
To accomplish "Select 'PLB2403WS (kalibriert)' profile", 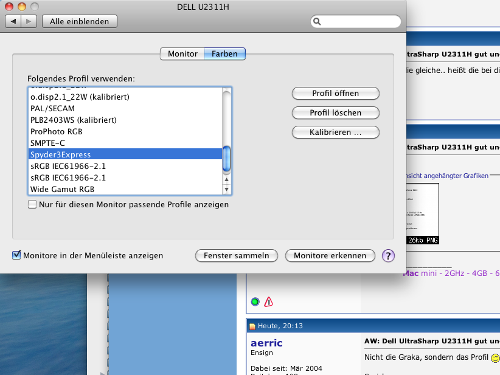I will (x=125, y=120).
